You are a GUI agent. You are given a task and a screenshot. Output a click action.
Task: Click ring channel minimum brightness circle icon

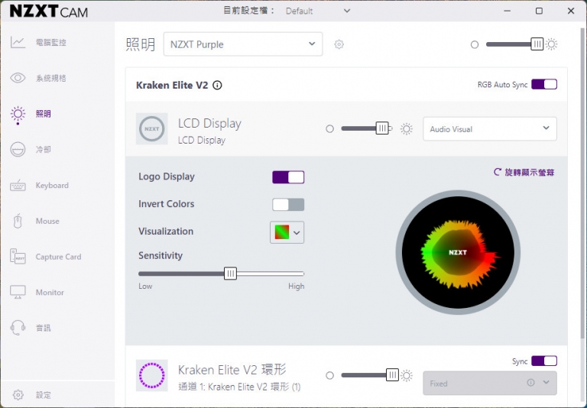(329, 375)
